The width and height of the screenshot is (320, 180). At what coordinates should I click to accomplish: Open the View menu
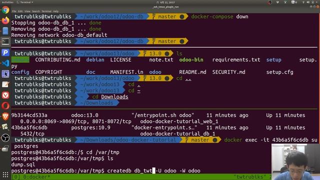[27, 11]
